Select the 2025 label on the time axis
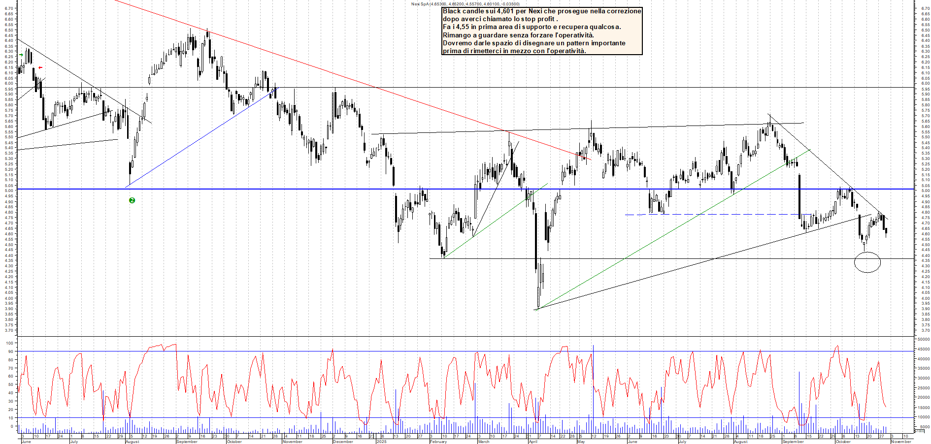The width and height of the screenshot is (931, 444). pyautogui.click(x=381, y=442)
